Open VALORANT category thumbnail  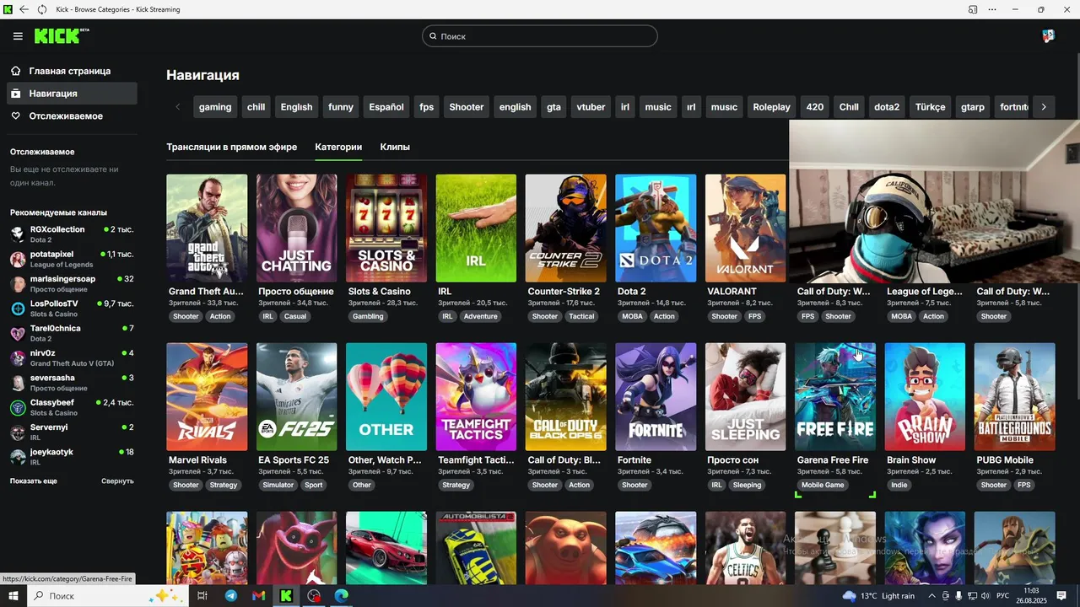coord(746,228)
